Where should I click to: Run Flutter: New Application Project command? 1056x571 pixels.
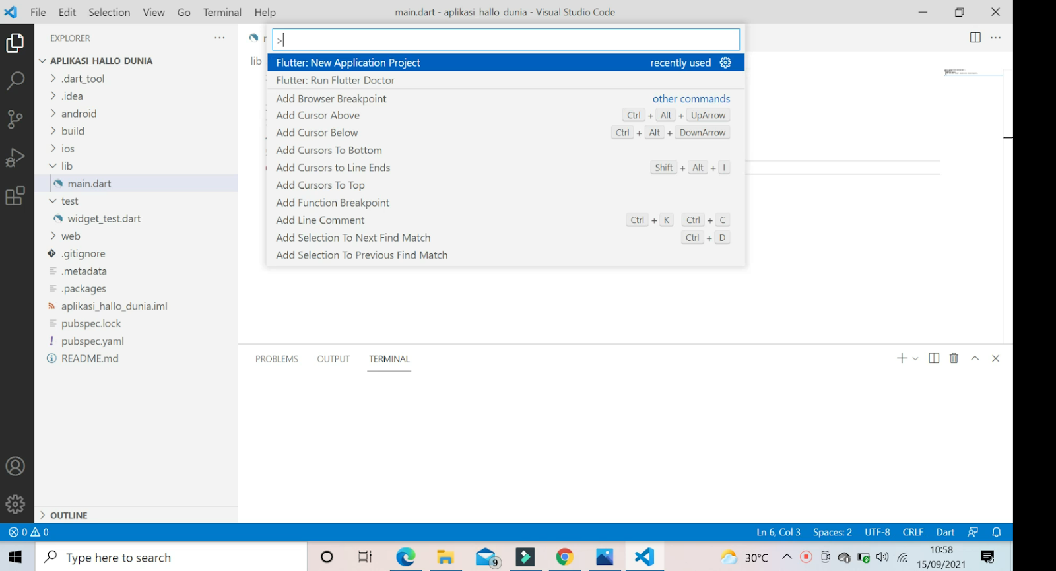click(x=506, y=62)
